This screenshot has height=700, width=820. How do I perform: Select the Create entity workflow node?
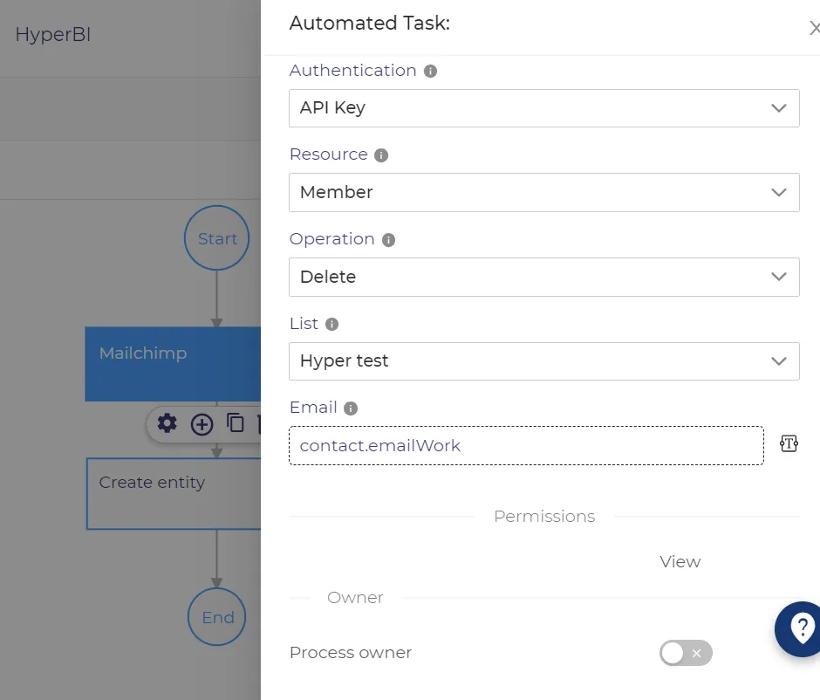tap(174, 494)
